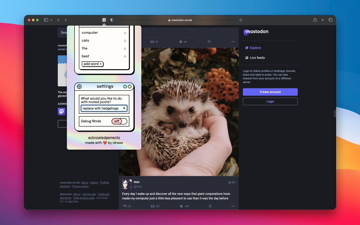This screenshot has width=360, height=225.
Task: Favorite the hedgehog post, star 60
Action: tap(183, 42)
